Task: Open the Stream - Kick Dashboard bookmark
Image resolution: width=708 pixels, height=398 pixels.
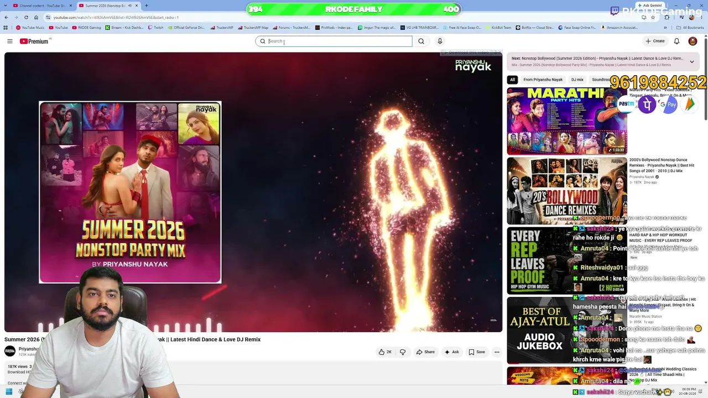Action: click(x=124, y=28)
